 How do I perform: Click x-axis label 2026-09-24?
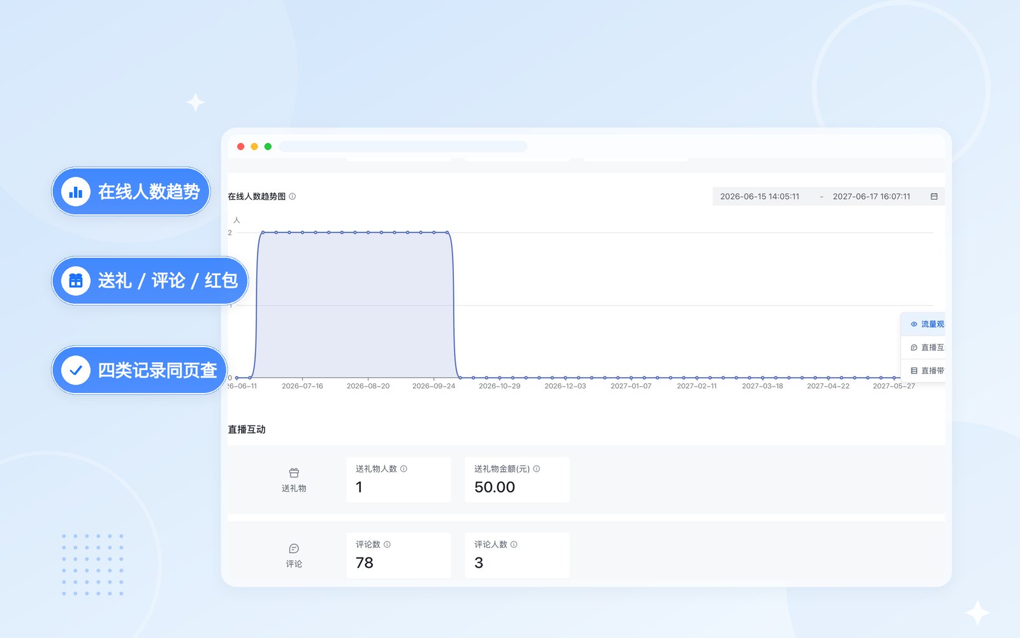[x=433, y=386]
